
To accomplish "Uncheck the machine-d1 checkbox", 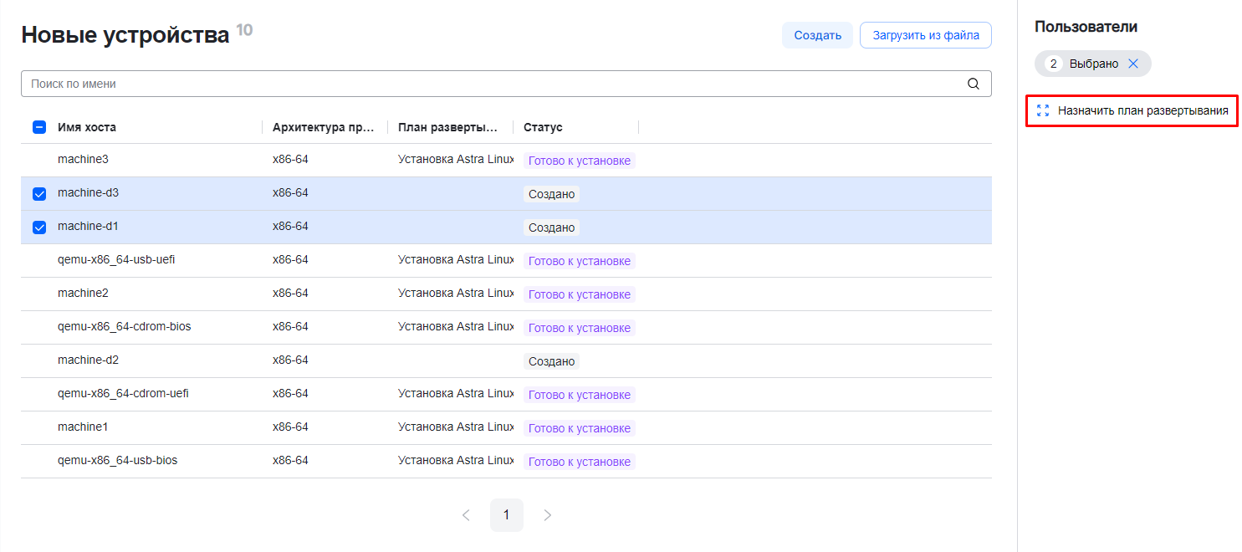I will (39, 227).
